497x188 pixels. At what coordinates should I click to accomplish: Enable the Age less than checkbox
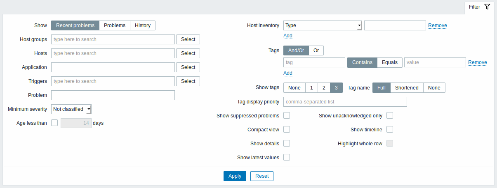54,123
